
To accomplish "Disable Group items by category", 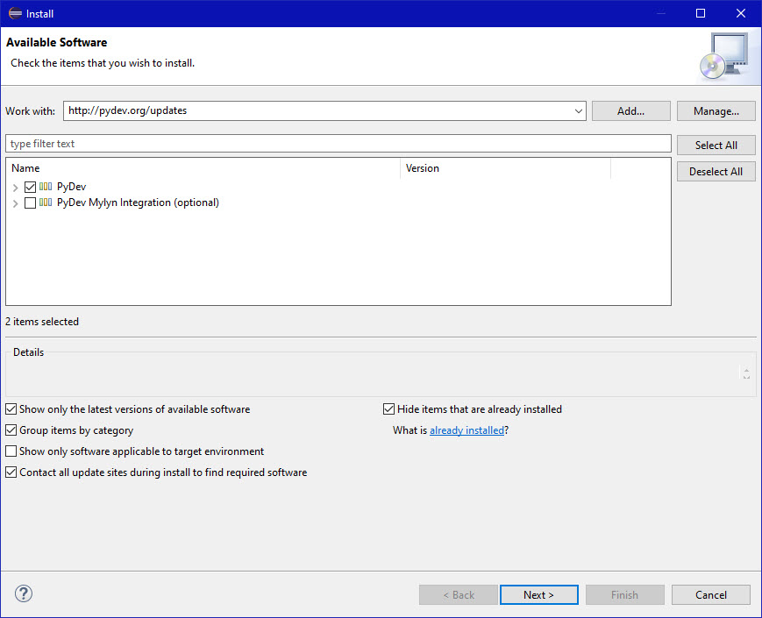I will tap(11, 430).
